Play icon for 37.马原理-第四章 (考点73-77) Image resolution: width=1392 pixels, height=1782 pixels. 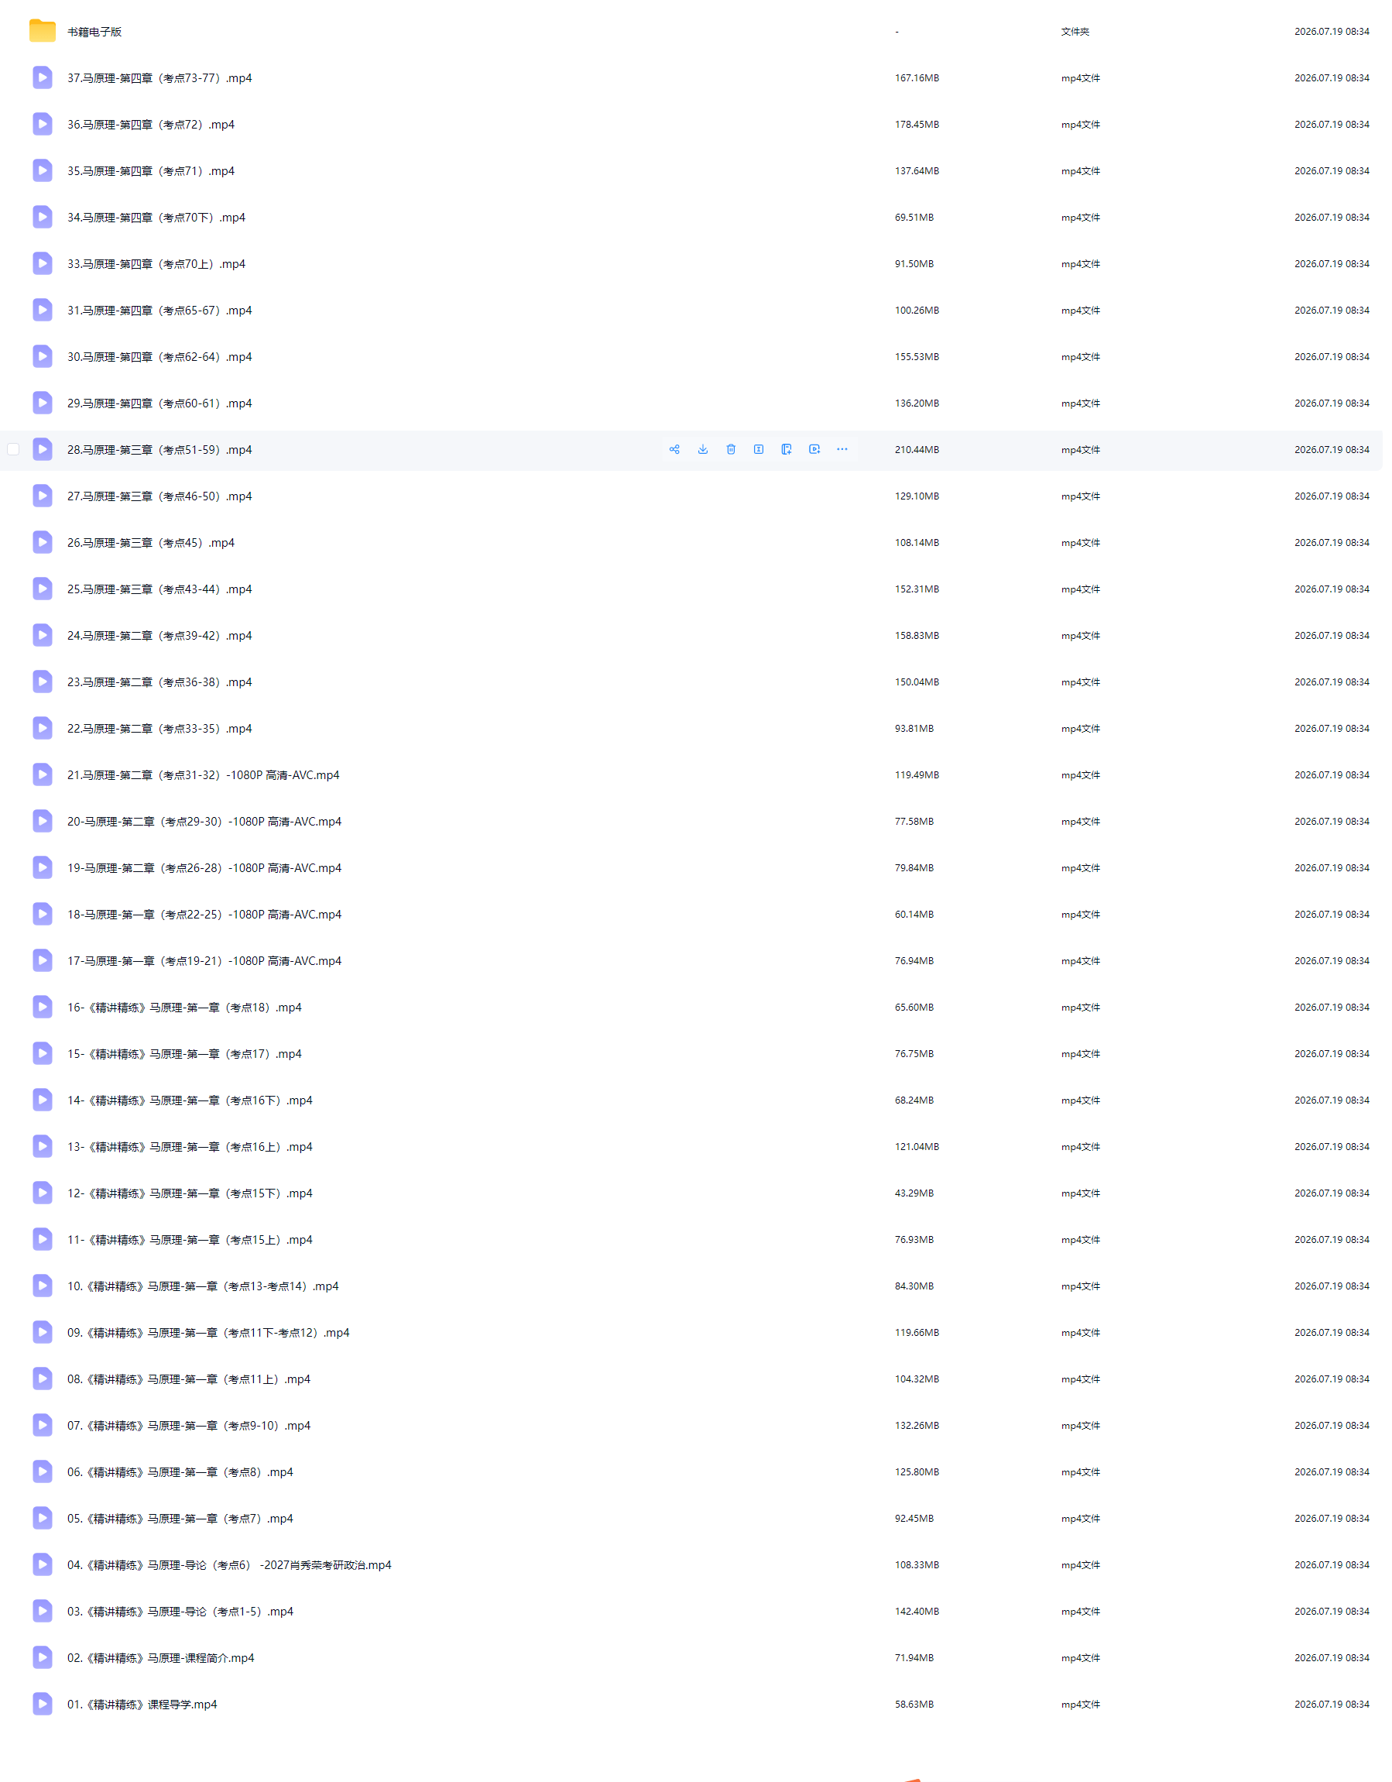pos(43,77)
